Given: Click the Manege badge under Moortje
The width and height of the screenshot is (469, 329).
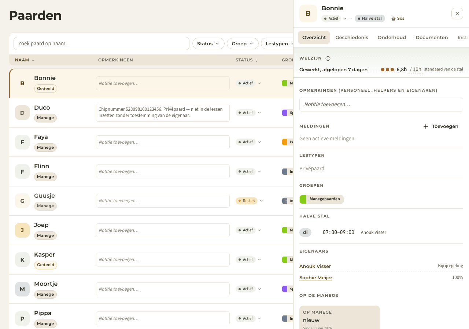Looking at the screenshot, I should [x=45, y=294].
